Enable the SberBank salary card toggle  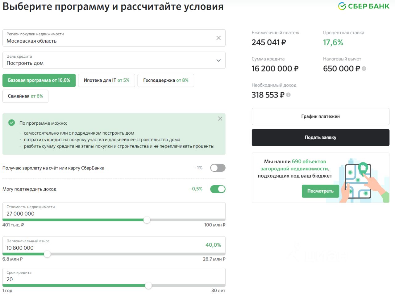pos(218,168)
